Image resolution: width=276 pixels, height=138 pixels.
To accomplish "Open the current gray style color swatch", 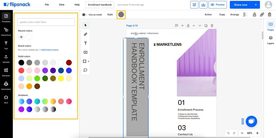I will [121, 15].
